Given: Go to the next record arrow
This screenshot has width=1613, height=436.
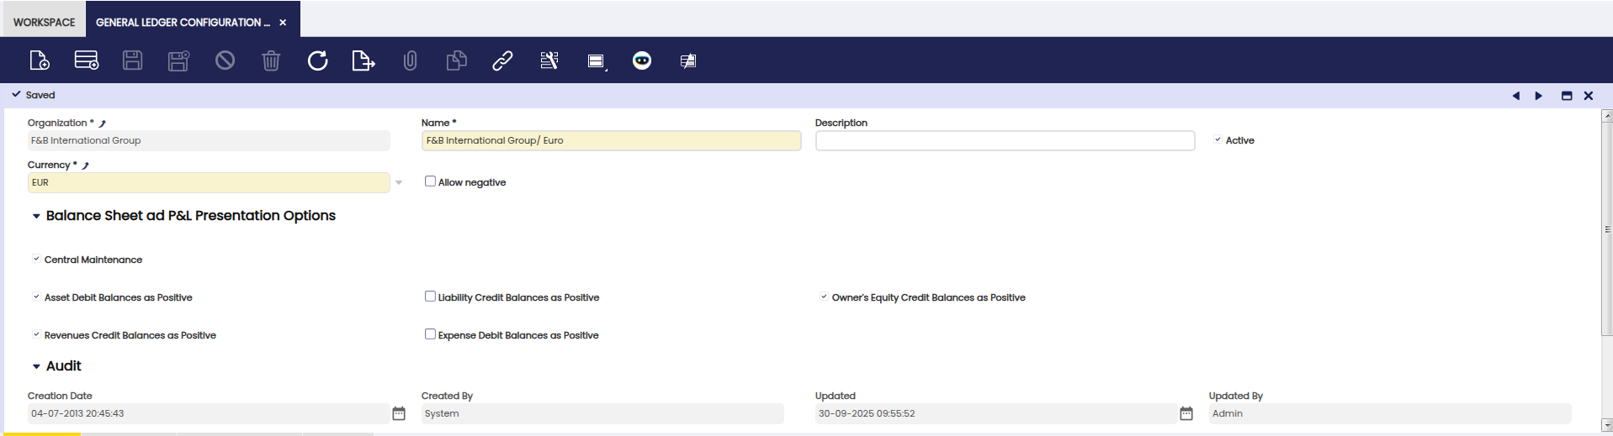Looking at the screenshot, I should 1539,96.
